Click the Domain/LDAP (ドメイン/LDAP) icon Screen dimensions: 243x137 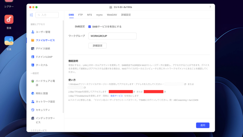tap(33, 57)
